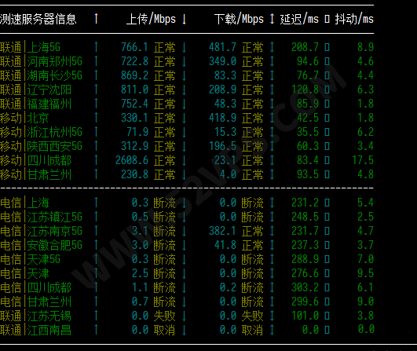Click the server name 电信|四川成都
Viewport: 417px width, 351px height.
35,287
